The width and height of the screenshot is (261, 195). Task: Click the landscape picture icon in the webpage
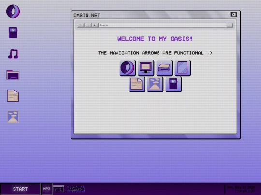pyautogui.click(x=155, y=84)
